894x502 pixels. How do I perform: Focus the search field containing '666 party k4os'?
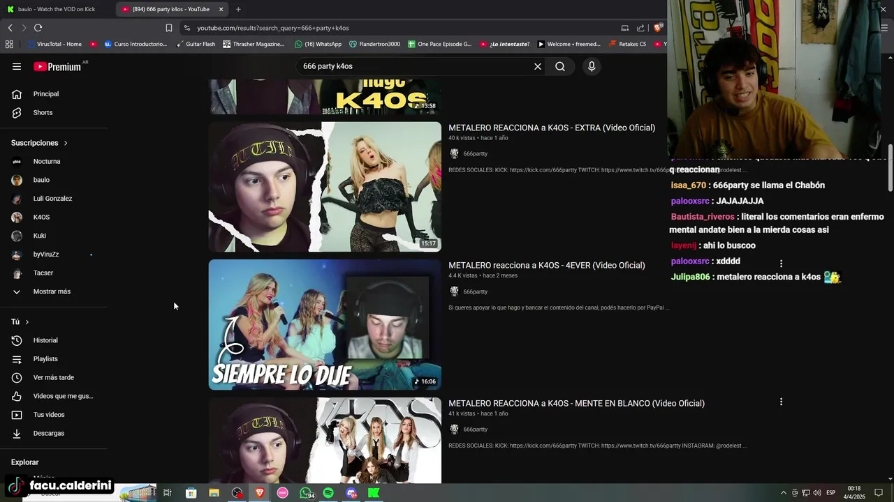coord(416,66)
